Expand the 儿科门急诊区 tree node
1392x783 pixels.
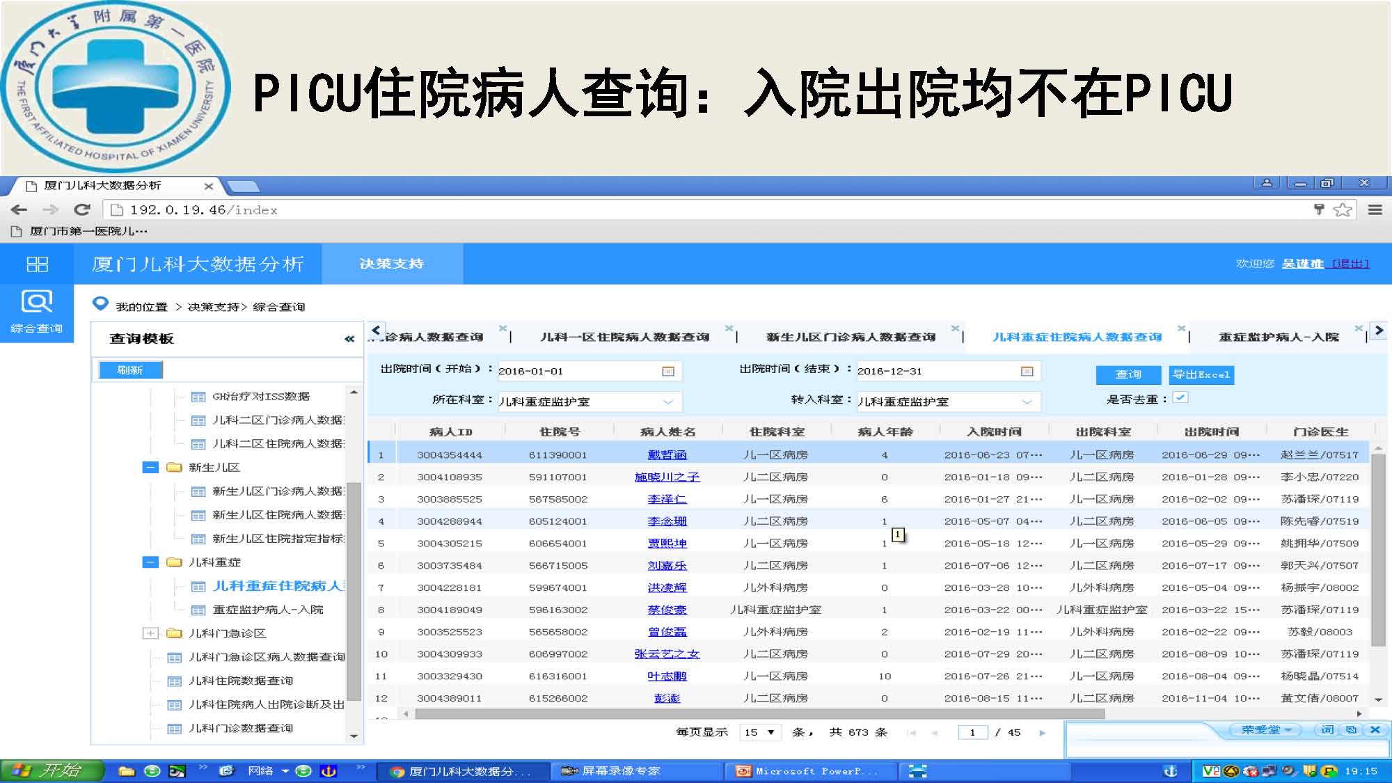pos(150,633)
